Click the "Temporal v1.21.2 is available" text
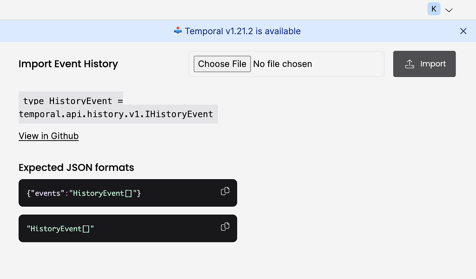476x279 pixels. (243, 31)
